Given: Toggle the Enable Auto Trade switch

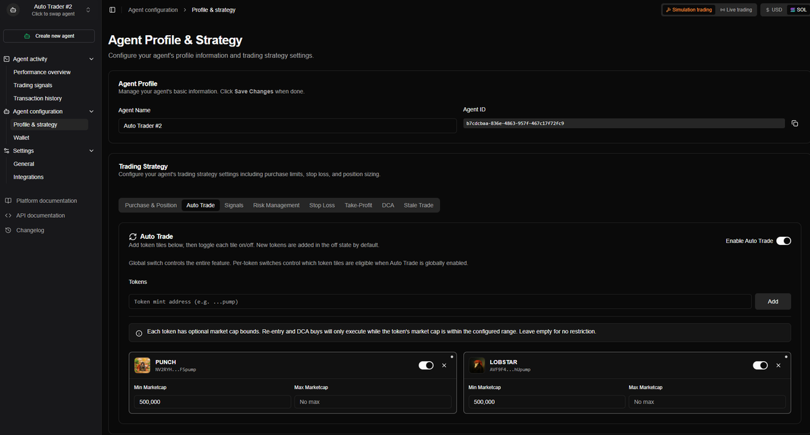Looking at the screenshot, I should [784, 241].
